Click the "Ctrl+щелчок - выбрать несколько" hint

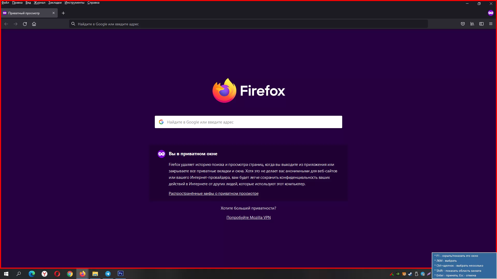click(x=459, y=266)
